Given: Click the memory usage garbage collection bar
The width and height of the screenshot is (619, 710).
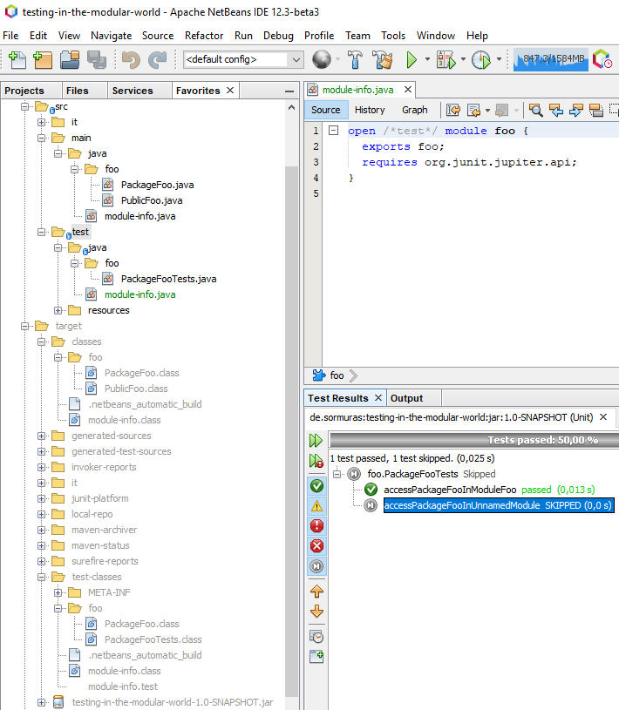Looking at the screenshot, I should [551, 59].
